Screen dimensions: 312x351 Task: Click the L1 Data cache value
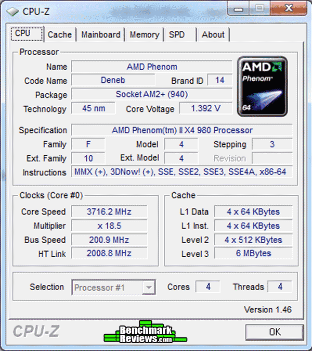[253, 211]
